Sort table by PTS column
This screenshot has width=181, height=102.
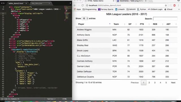tap(144, 24)
